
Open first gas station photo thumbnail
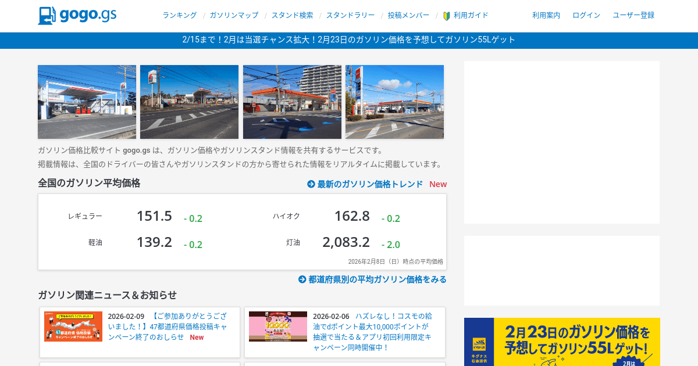[87, 102]
